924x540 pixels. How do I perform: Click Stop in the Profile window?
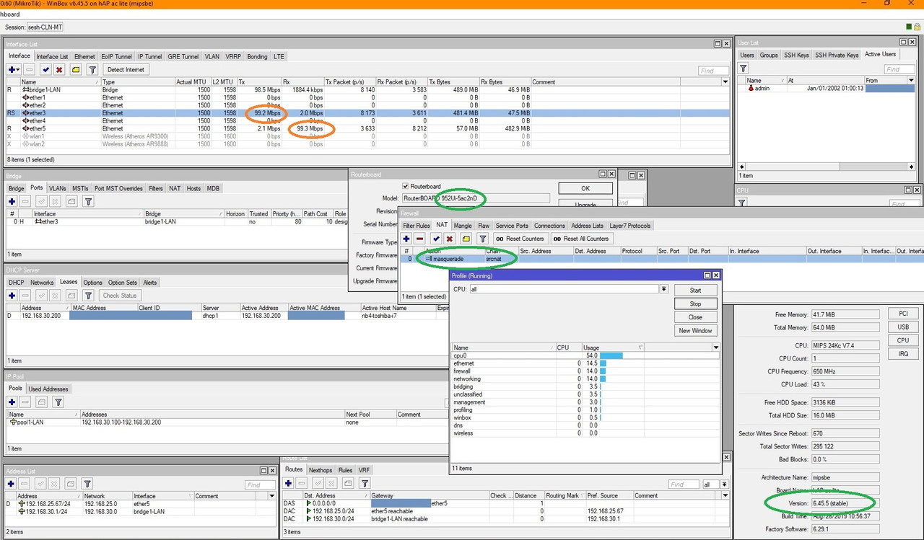695,304
